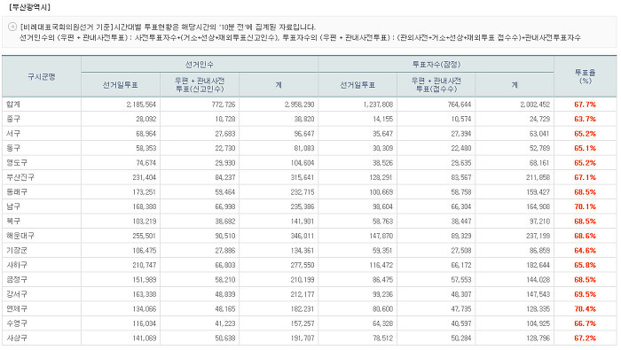Click the 선거인수 group header

(200, 64)
